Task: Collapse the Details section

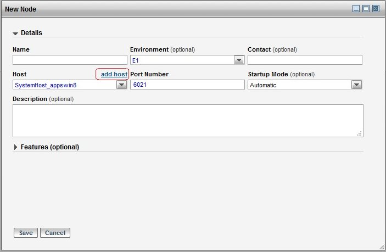Action: pos(15,33)
